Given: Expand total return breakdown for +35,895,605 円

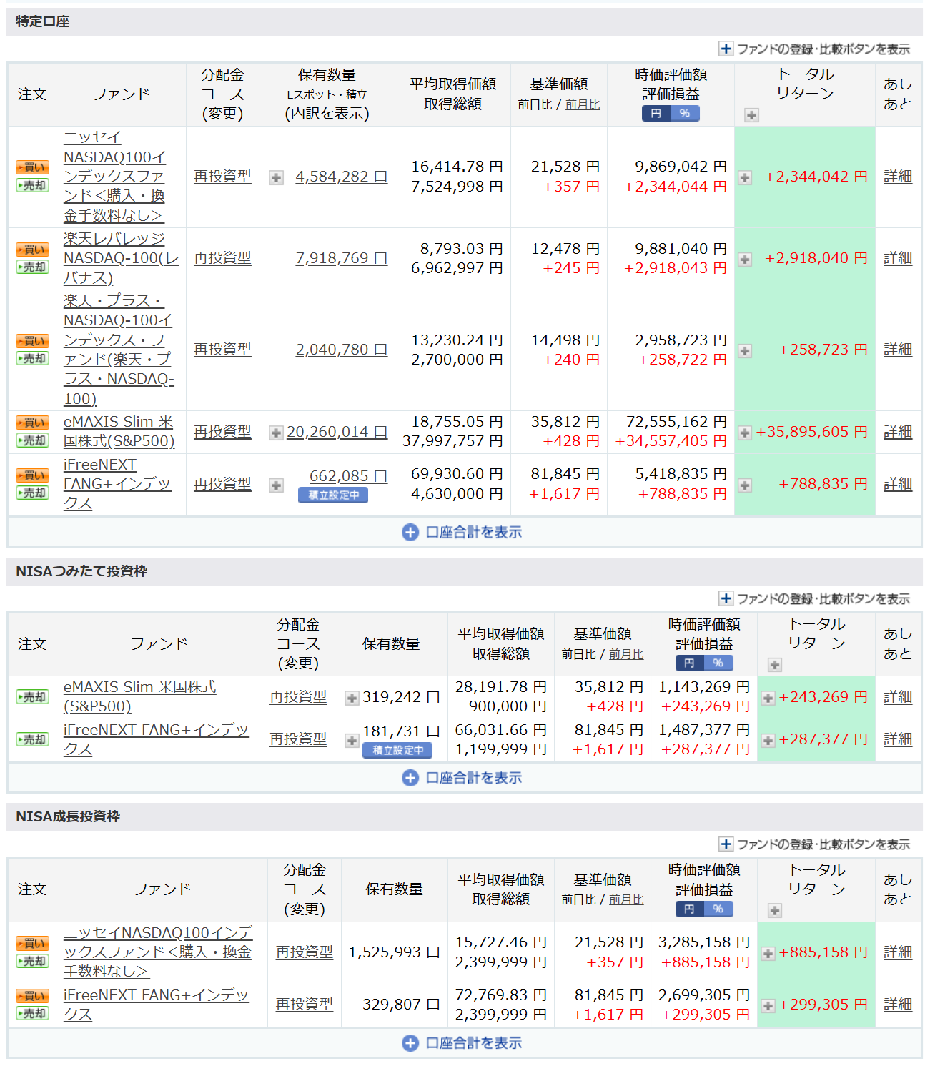Looking at the screenshot, I should pos(745,433).
